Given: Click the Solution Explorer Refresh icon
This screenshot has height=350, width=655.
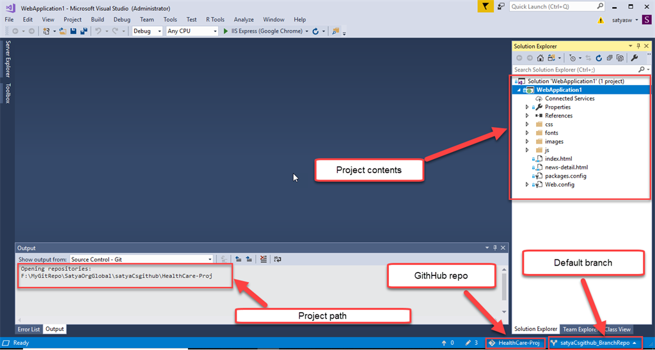Looking at the screenshot, I should [x=599, y=58].
